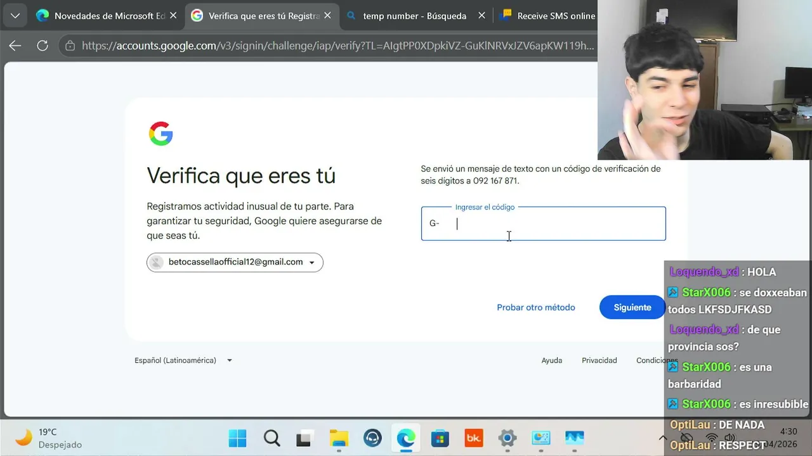Click the Google G logo
The width and height of the screenshot is (812, 456).
point(161,134)
